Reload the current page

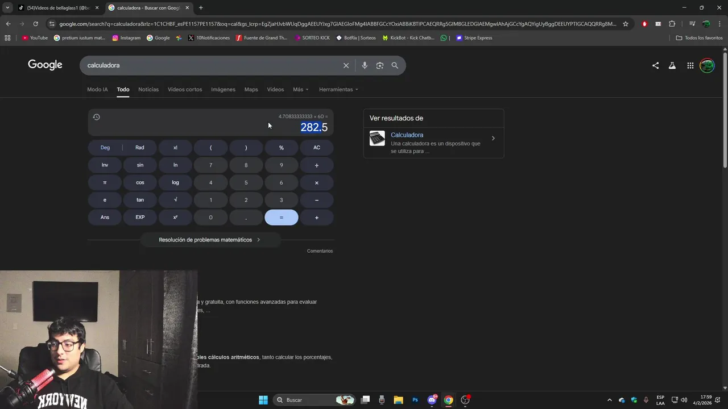[35, 24]
